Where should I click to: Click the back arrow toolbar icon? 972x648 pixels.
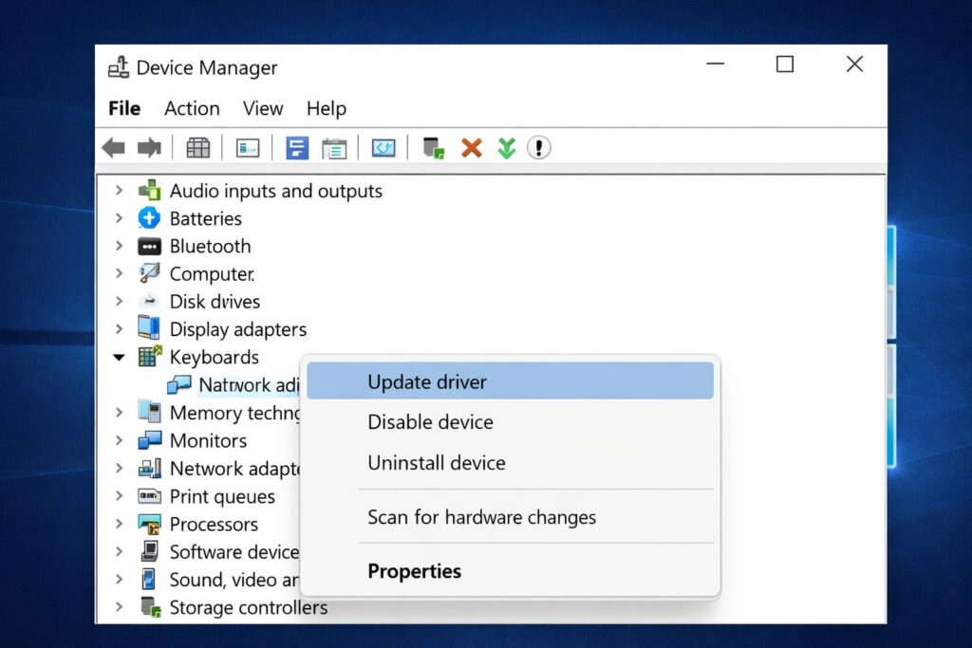(114, 148)
